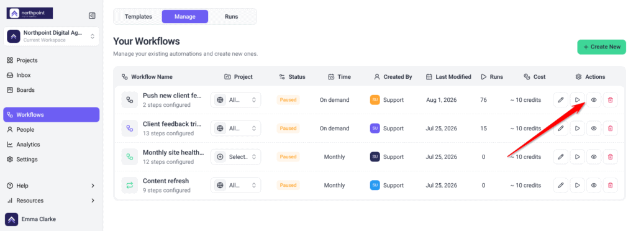636x231 pixels.
Task: Open Select project dropdown for Monthly site health
Action: pos(235,157)
